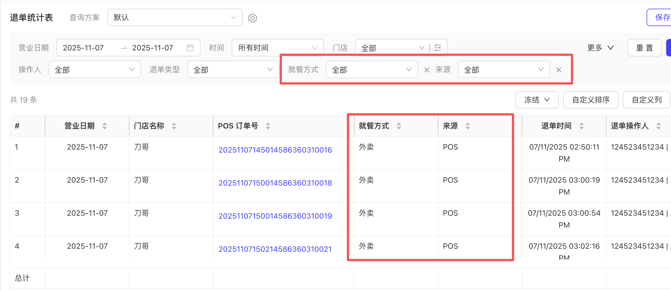Screen dimensions: 671x291
Task: Click the query scheme settings hexagon icon
Action: [252, 18]
